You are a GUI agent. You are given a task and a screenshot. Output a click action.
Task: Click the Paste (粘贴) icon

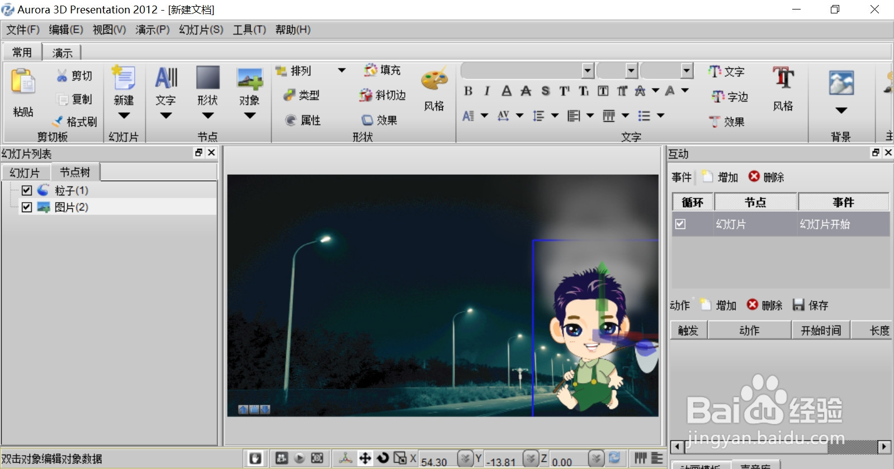[x=23, y=83]
